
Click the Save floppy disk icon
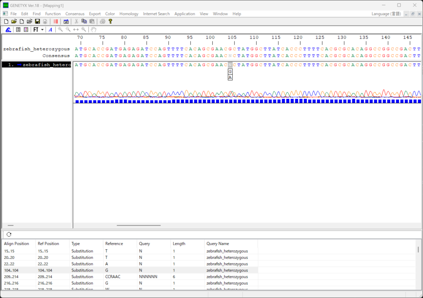(x=37, y=21)
